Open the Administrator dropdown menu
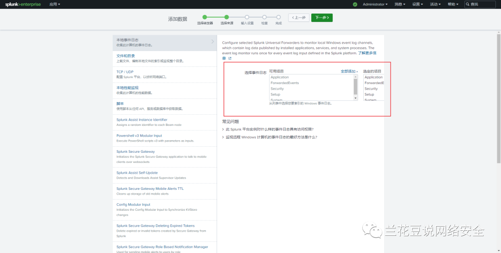Viewport: 501px width, 253px height. click(375, 5)
